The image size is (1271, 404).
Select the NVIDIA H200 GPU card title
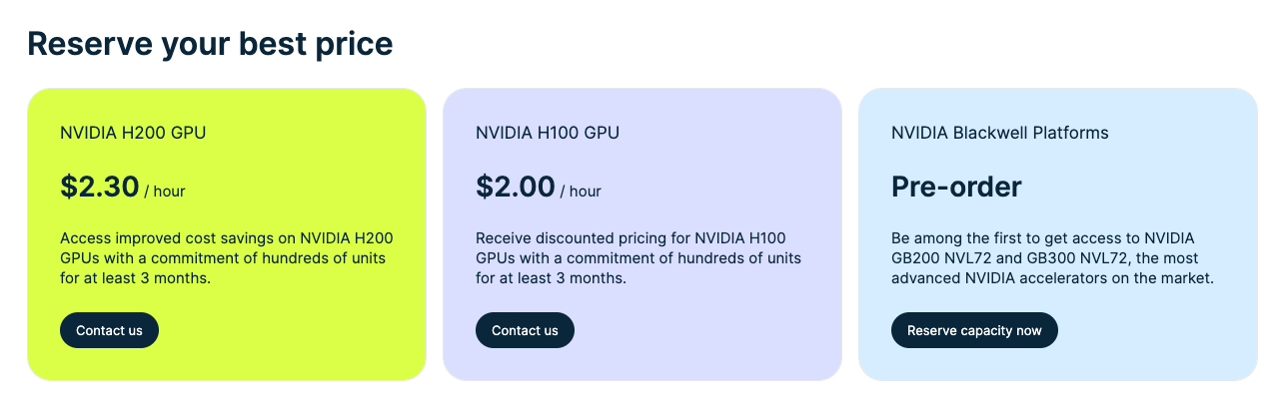(133, 133)
